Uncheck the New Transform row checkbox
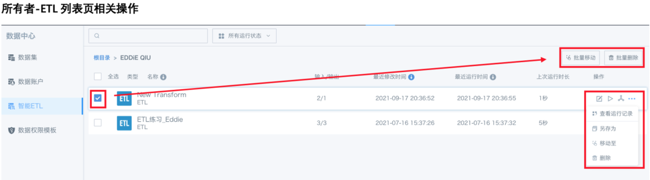Image resolution: width=650 pixels, height=180 pixels. [98, 98]
